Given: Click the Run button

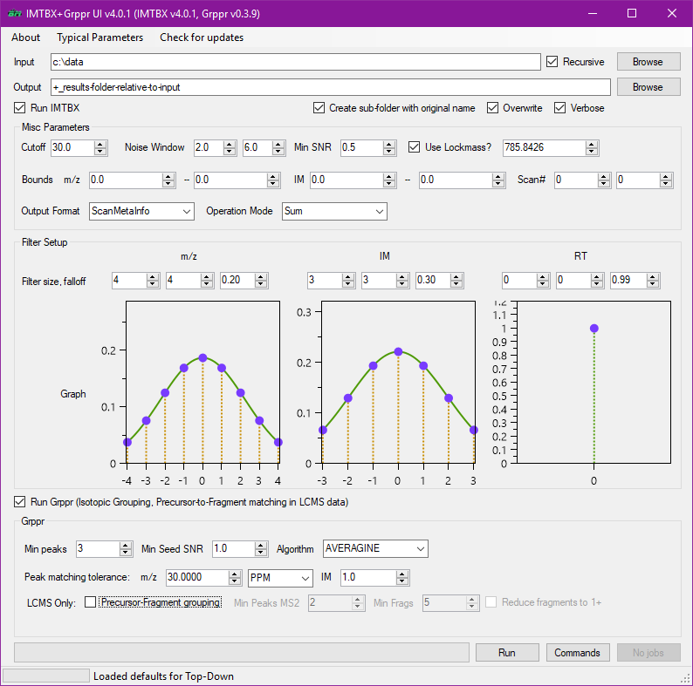Looking at the screenshot, I should [x=507, y=653].
